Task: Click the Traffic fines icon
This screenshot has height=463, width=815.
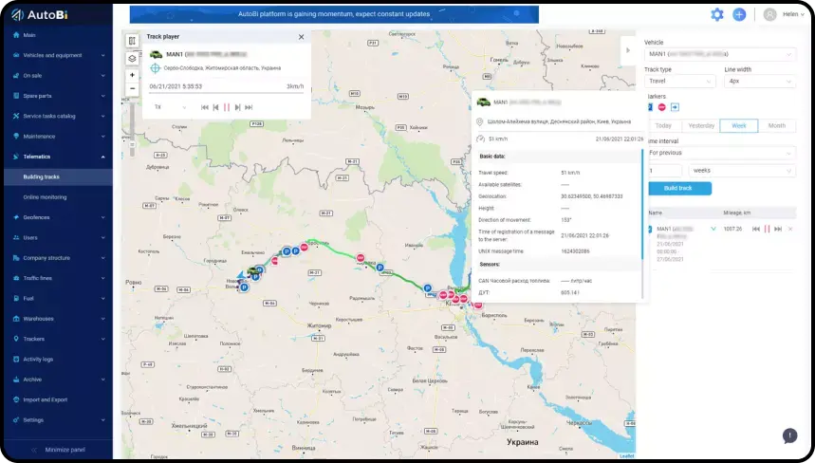Action: [x=15, y=278]
